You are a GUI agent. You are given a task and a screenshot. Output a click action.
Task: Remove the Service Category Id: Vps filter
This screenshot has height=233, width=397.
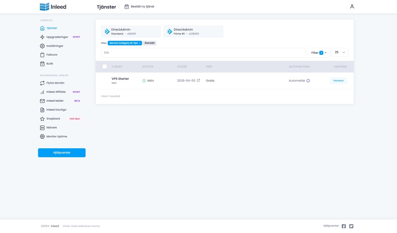[x=140, y=43]
